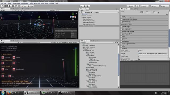170x95 pixels.
Task: Open the Collab dropdown
Action: pos(130,6)
